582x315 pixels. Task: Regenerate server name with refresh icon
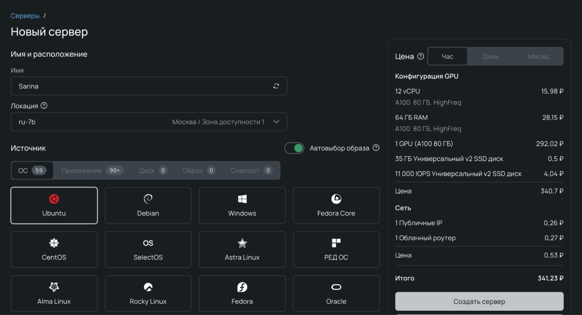(276, 86)
